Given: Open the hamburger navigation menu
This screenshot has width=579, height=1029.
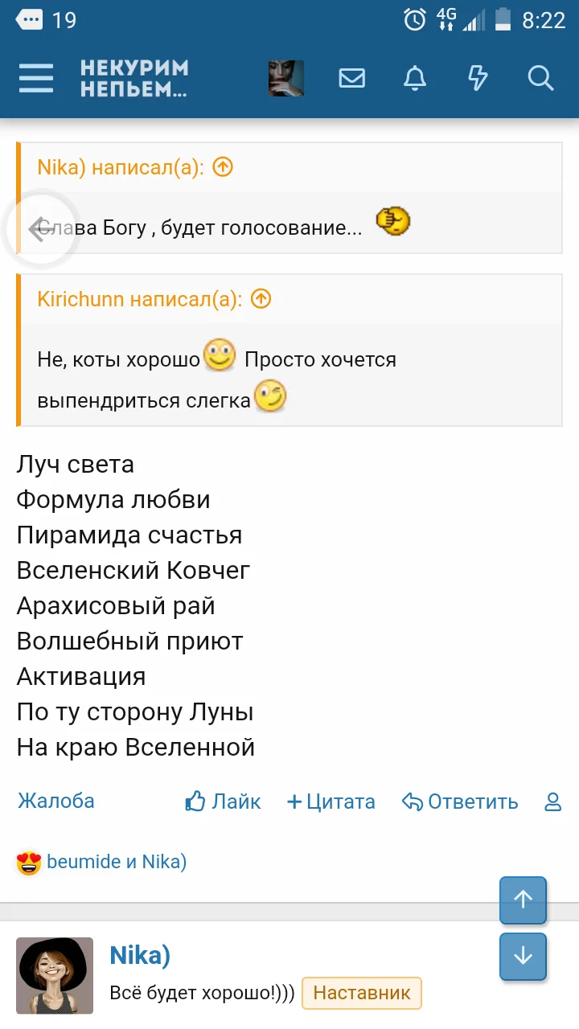Looking at the screenshot, I should coord(35,78).
